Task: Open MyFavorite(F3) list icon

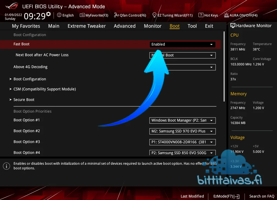Action: click(82, 15)
